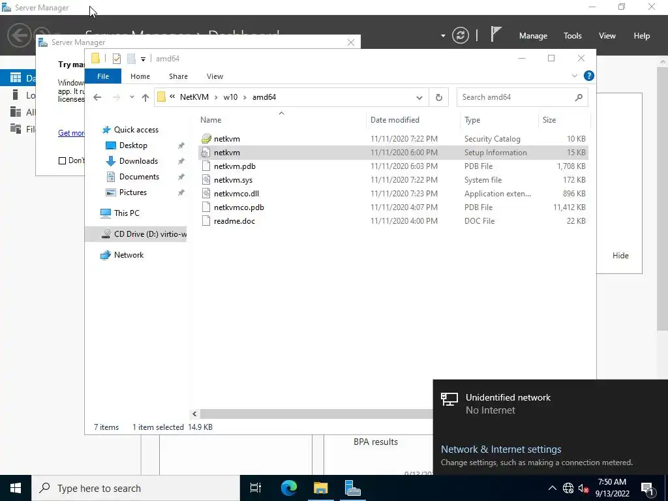668x501 pixels.
Task: Open Server Manager notifications flag
Action: [496, 35]
